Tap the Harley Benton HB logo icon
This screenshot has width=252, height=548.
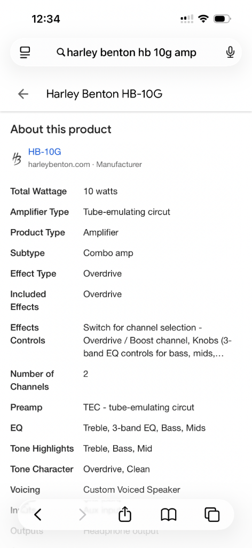(17, 158)
